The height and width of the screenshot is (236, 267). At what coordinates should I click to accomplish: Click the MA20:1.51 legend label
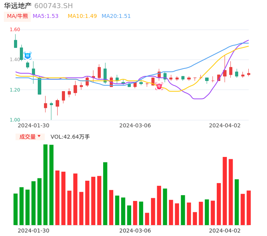click(x=116, y=16)
